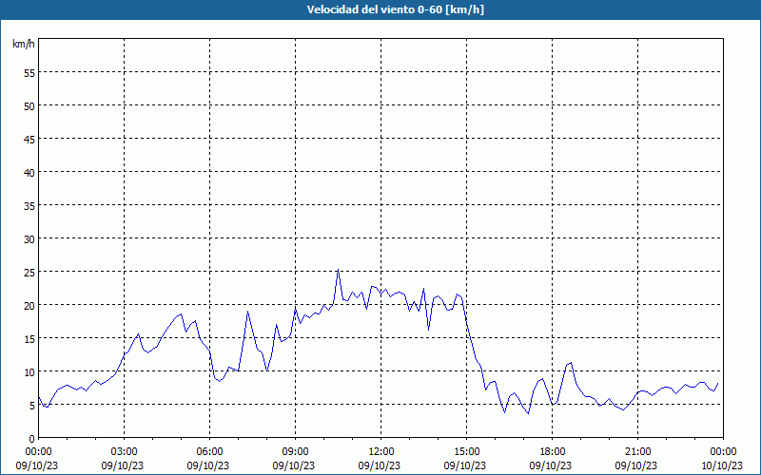Select the "25" y-axis value
761x475 pixels.
click(x=29, y=273)
